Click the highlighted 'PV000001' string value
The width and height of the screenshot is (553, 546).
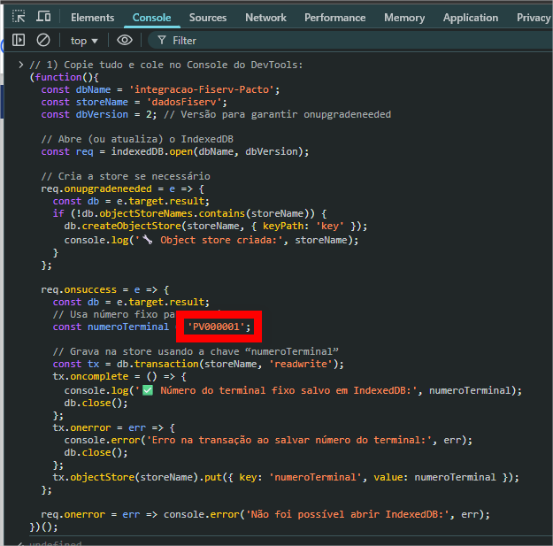click(x=218, y=327)
